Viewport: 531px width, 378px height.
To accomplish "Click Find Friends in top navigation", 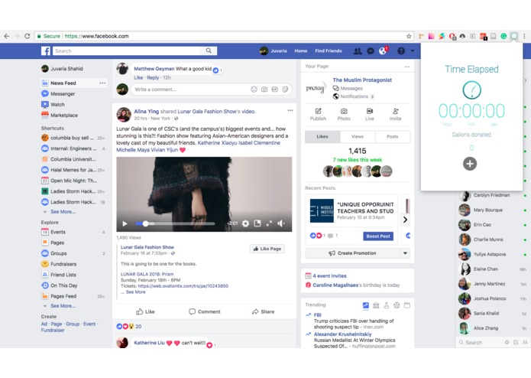I will [x=328, y=51].
